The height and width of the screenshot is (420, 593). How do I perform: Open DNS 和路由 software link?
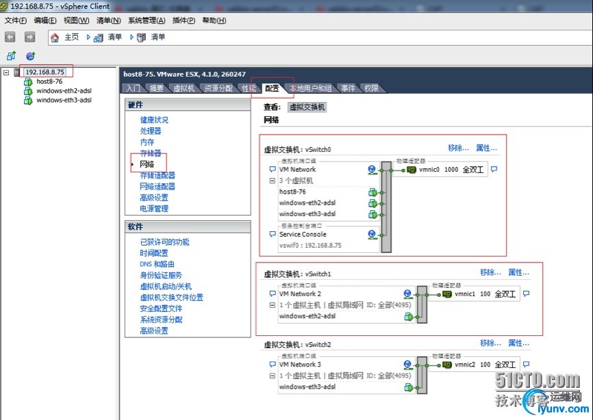click(x=157, y=264)
